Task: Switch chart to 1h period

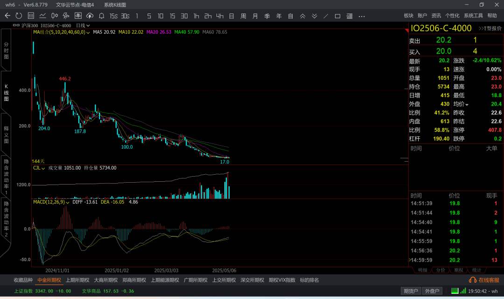Action: click(x=196, y=16)
